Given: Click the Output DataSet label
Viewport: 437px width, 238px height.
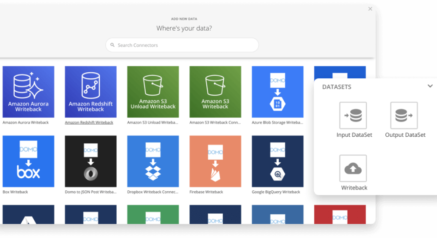Looking at the screenshot, I should (x=405, y=135).
